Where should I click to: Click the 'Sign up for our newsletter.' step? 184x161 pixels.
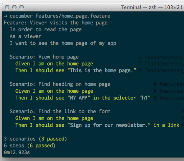pos(97,125)
